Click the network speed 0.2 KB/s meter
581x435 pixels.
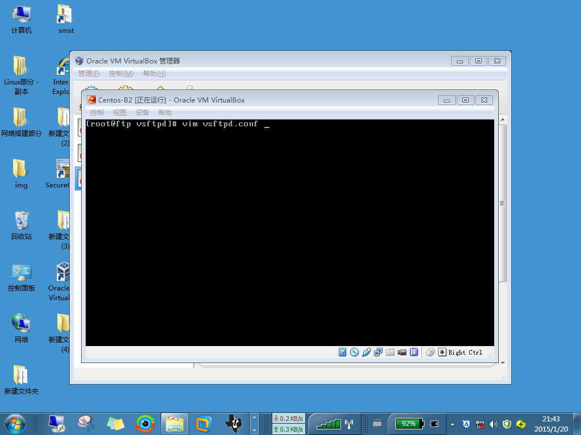[289, 419]
